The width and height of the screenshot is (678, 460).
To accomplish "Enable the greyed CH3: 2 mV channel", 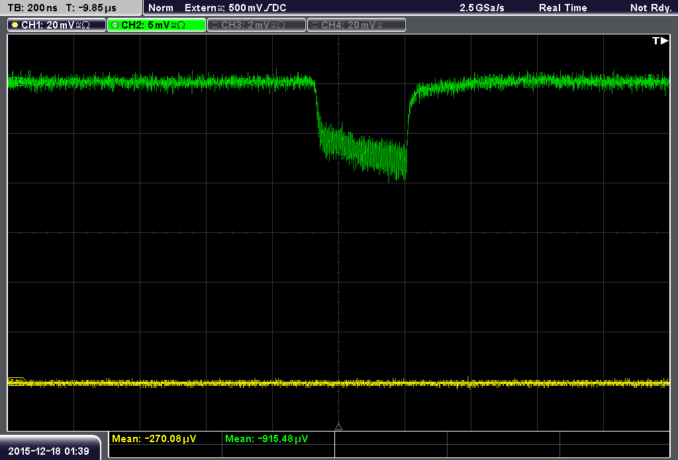I will click(x=256, y=25).
